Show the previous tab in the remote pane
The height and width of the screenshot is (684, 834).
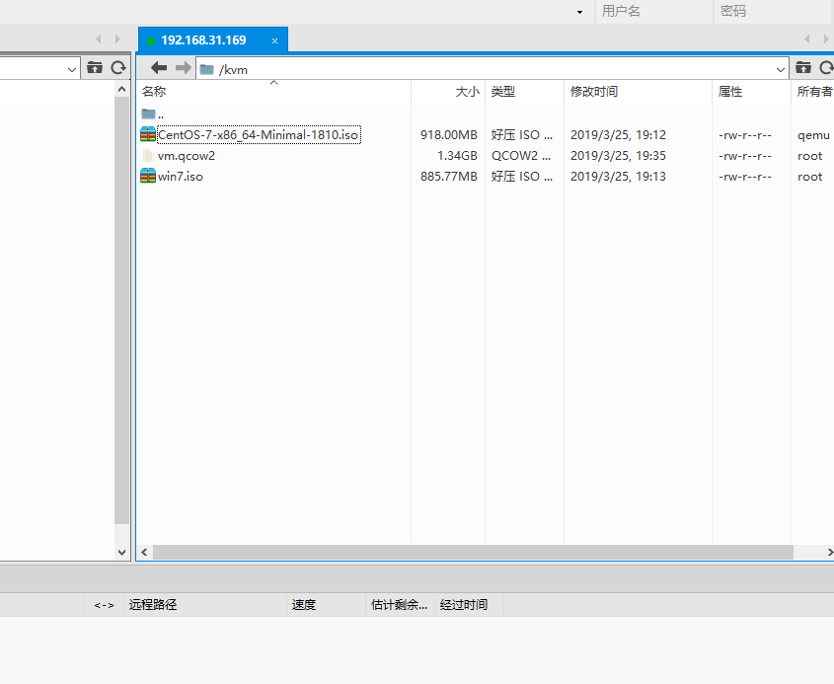tap(807, 38)
